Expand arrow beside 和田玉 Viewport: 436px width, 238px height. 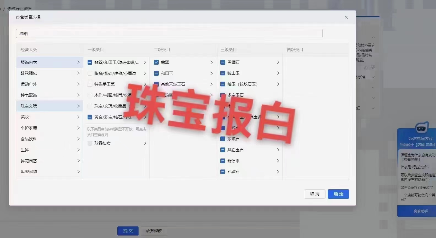click(x=212, y=73)
